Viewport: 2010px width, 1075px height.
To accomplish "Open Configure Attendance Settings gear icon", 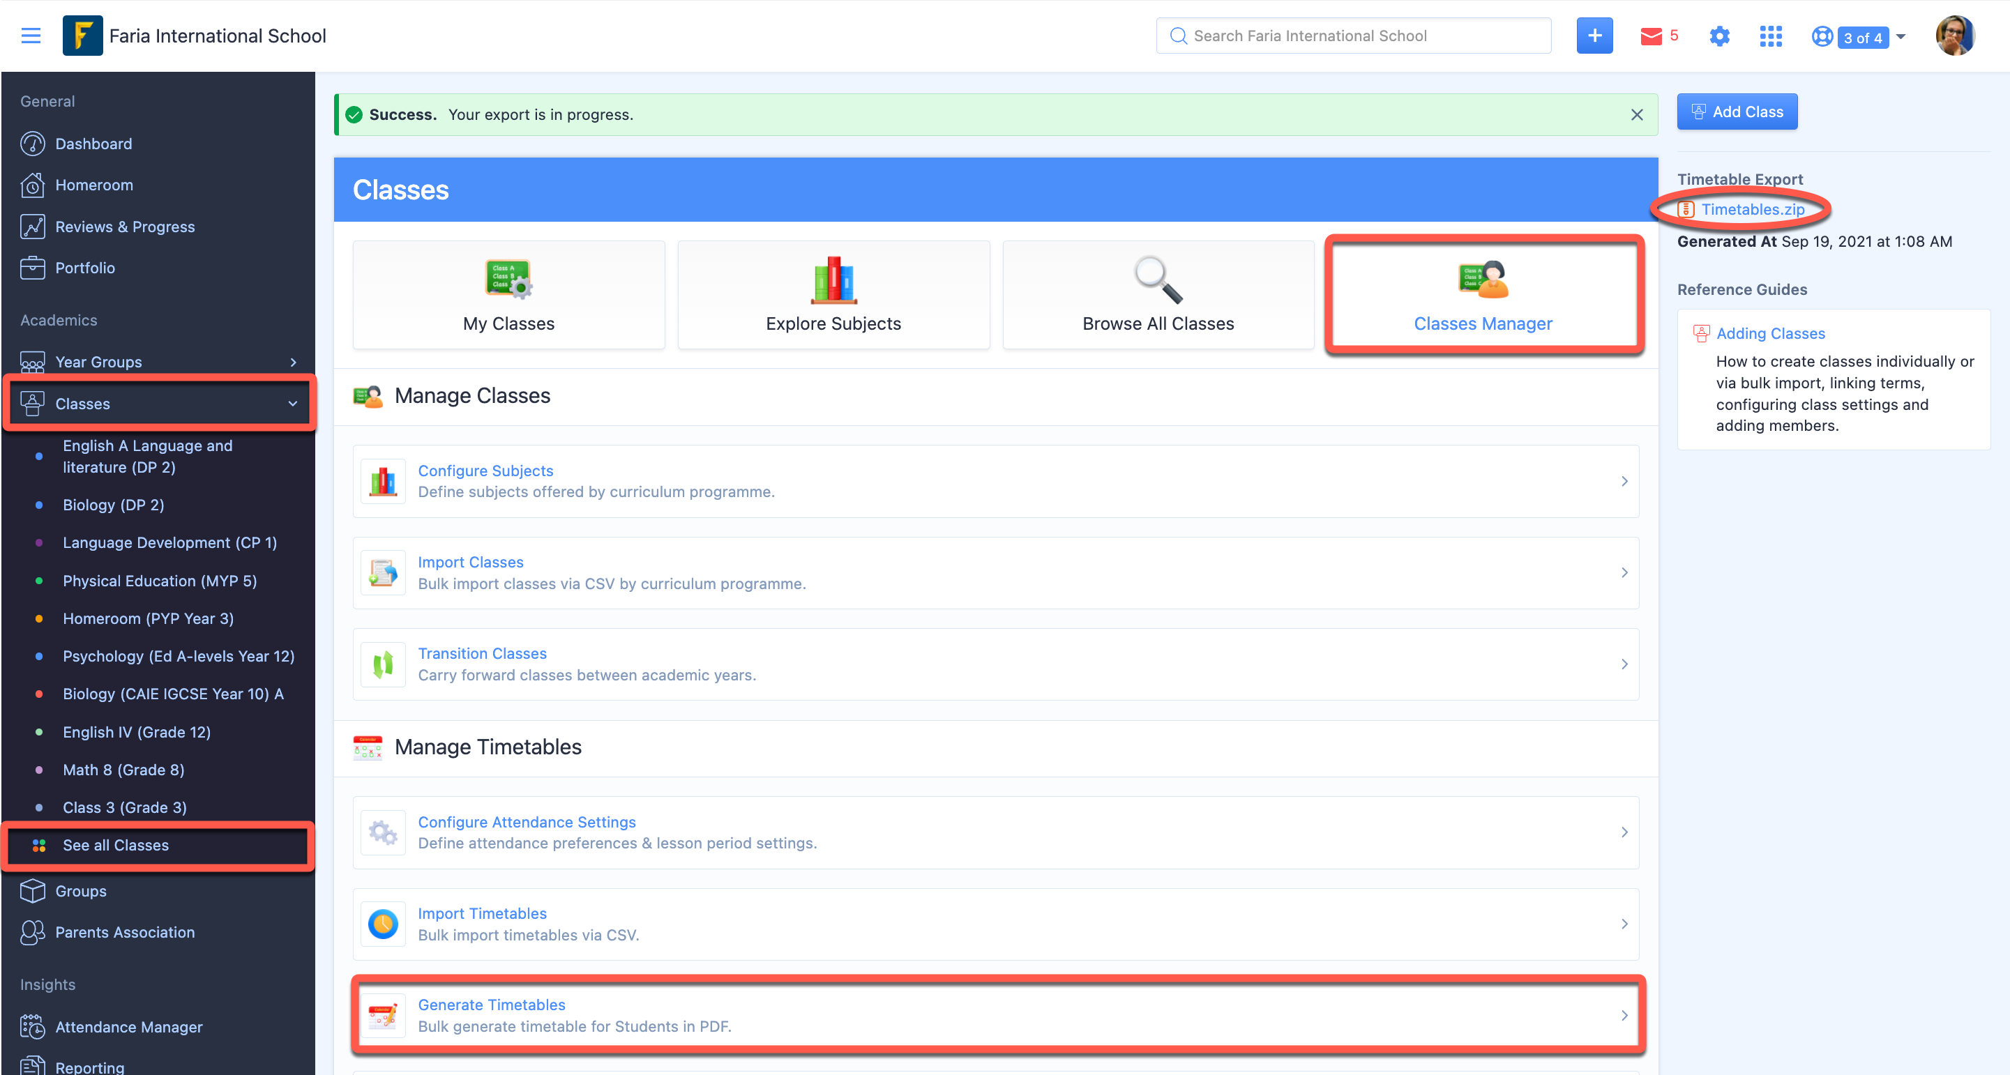I will pos(382,832).
